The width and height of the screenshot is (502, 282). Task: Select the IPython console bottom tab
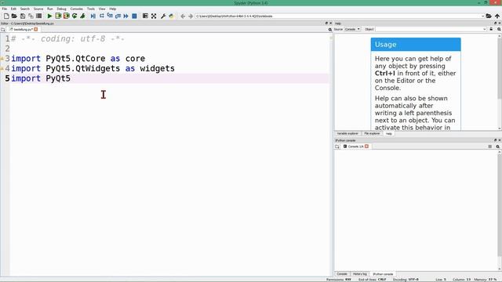[x=383, y=274]
